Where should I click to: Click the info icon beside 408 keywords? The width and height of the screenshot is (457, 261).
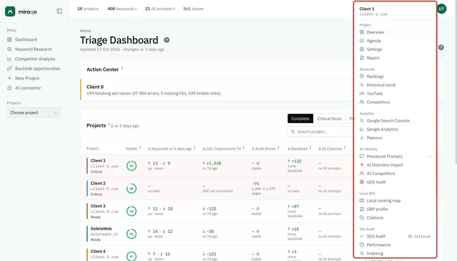click(x=136, y=9)
